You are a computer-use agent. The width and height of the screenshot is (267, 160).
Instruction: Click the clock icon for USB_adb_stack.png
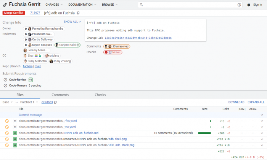7,145
